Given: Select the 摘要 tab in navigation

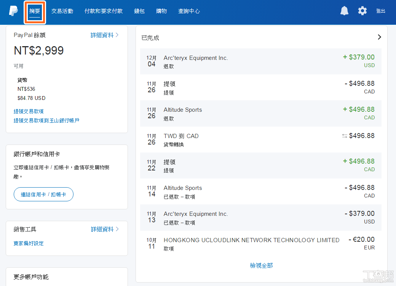Looking at the screenshot, I should coord(35,11).
